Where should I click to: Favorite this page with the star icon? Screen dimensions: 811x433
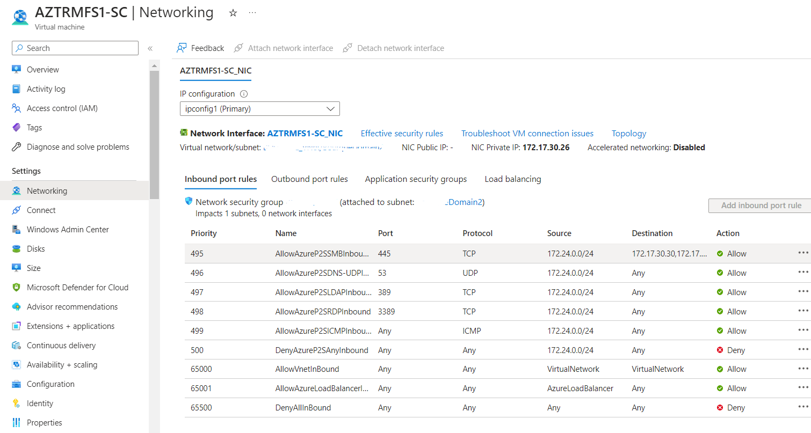(x=233, y=13)
